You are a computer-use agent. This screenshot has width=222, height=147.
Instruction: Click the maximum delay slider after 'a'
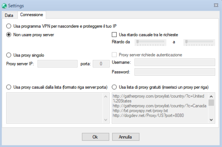point(199,43)
